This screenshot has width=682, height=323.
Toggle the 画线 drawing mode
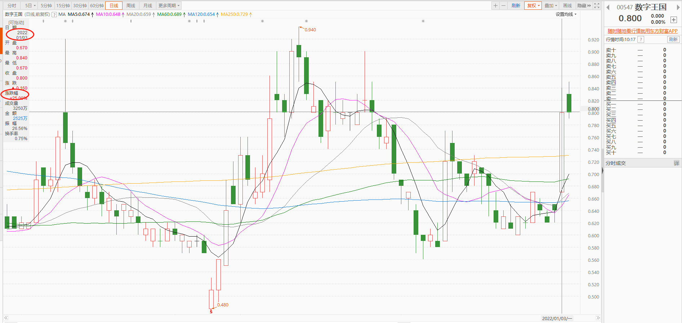pyautogui.click(x=567, y=5)
